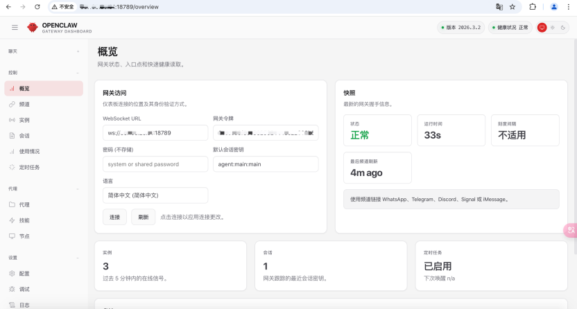Focus the 默认会话密钥 agent:main:main field
Screen dimensions: 577x309
point(266,164)
